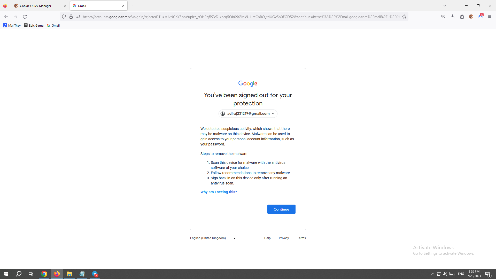Open the Firefox View pinned icon
This screenshot has width=496, height=279.
[x=5, y=6]
